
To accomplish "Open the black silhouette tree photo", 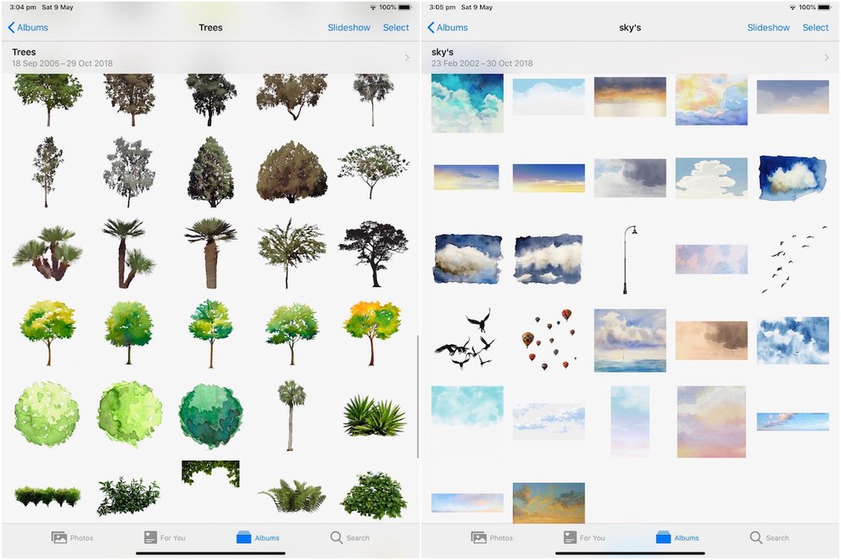I will click(373, 254).
